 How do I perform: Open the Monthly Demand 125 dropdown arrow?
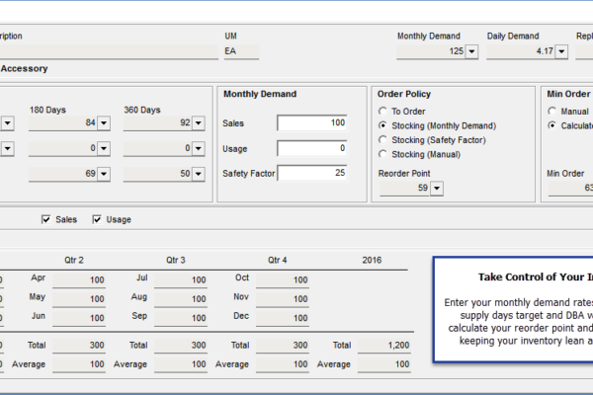tap(471, 51)
